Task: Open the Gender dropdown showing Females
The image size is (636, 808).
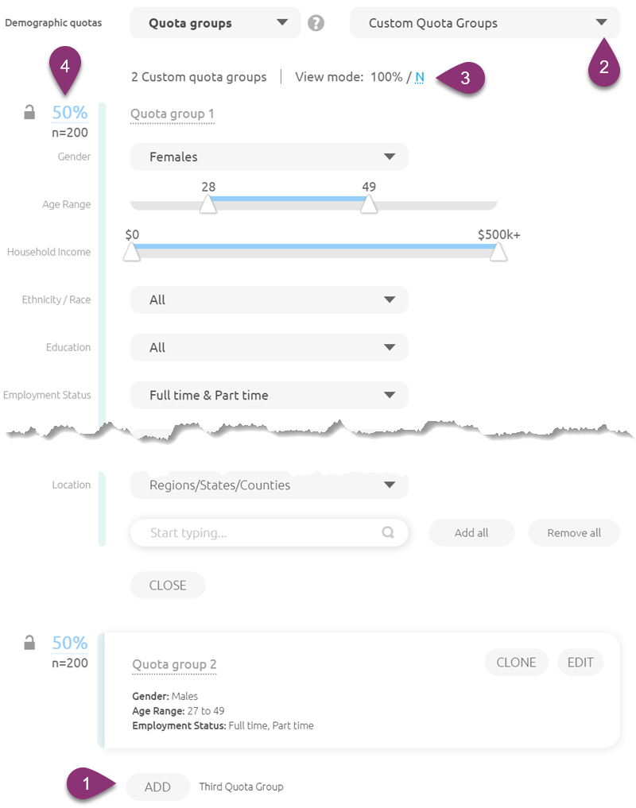Action: (x=269, y=157)
